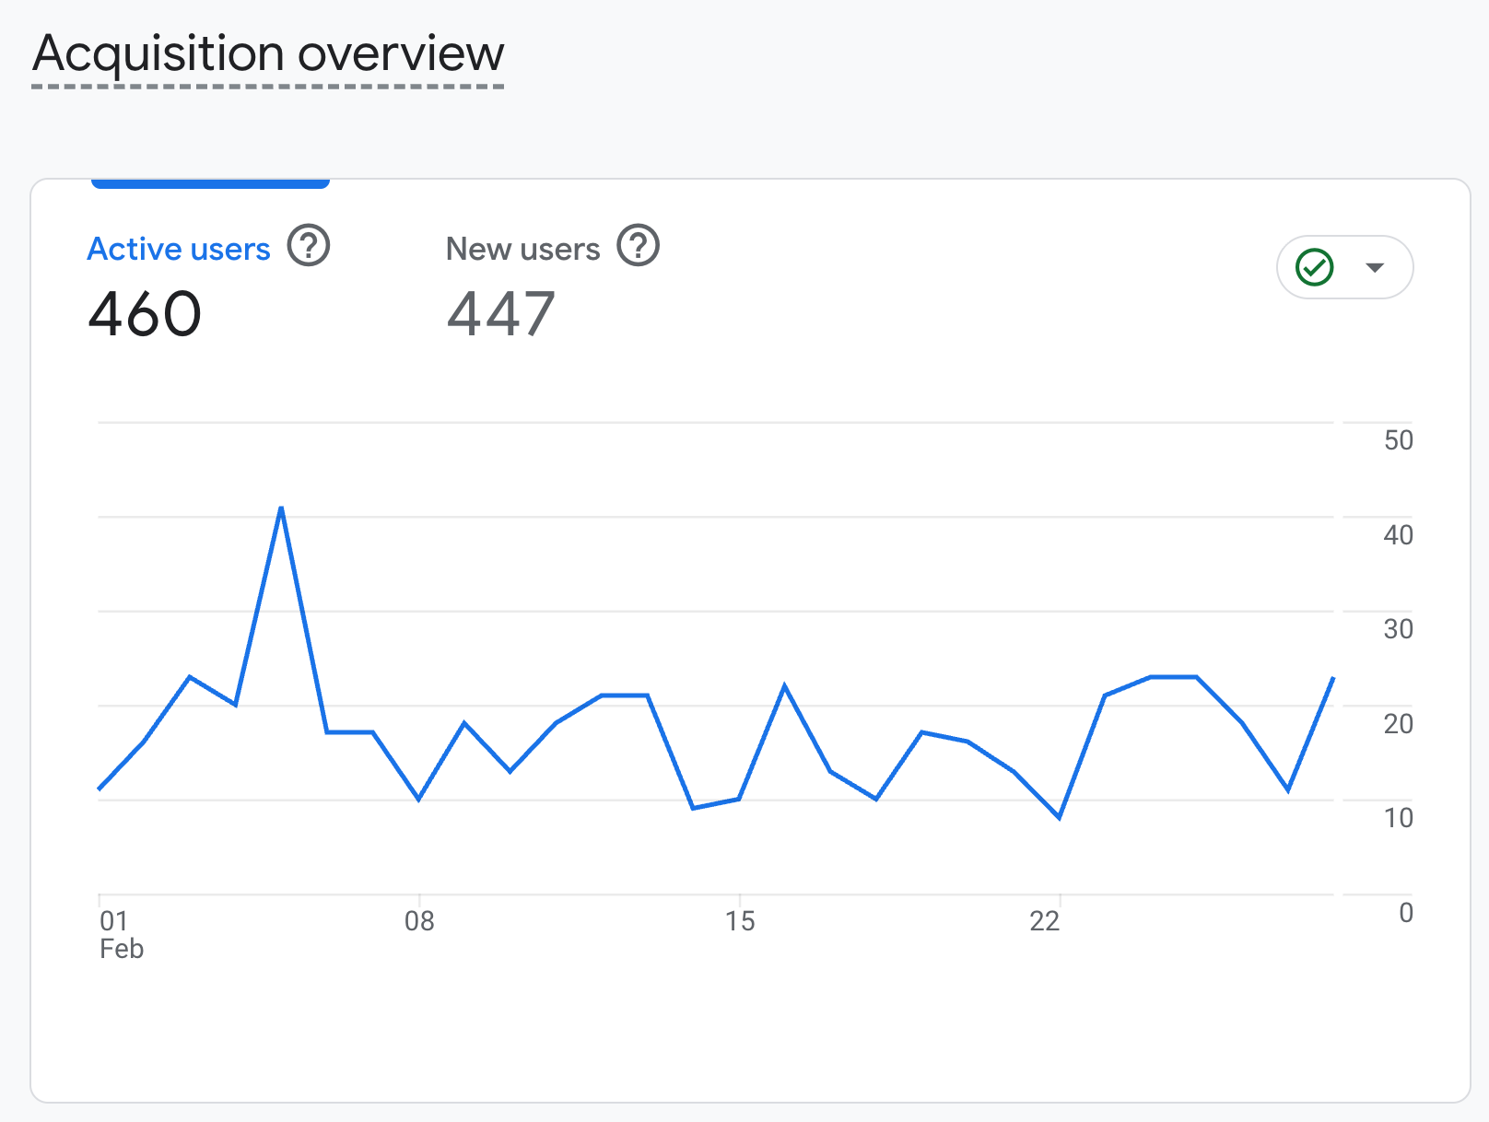
Task: Click the green checkmark data status icon
Action: coord(1314,267)
